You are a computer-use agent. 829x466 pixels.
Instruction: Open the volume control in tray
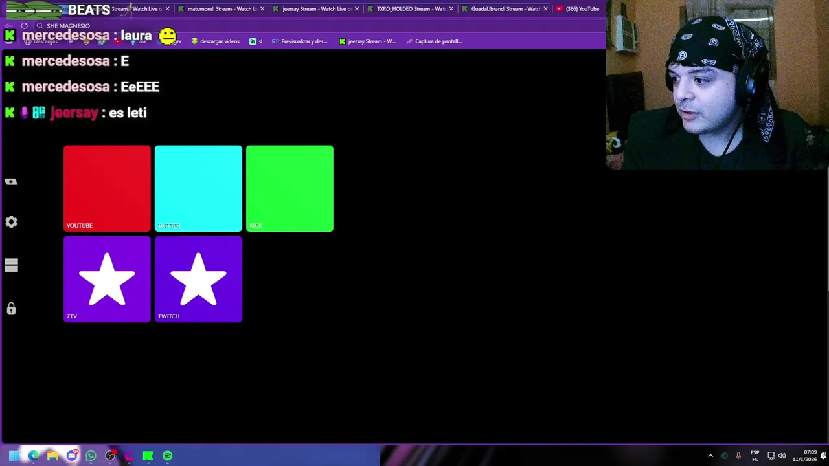782,456
